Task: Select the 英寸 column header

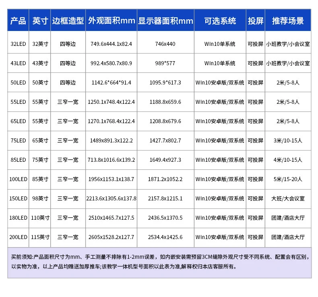Action: point(40,21)
